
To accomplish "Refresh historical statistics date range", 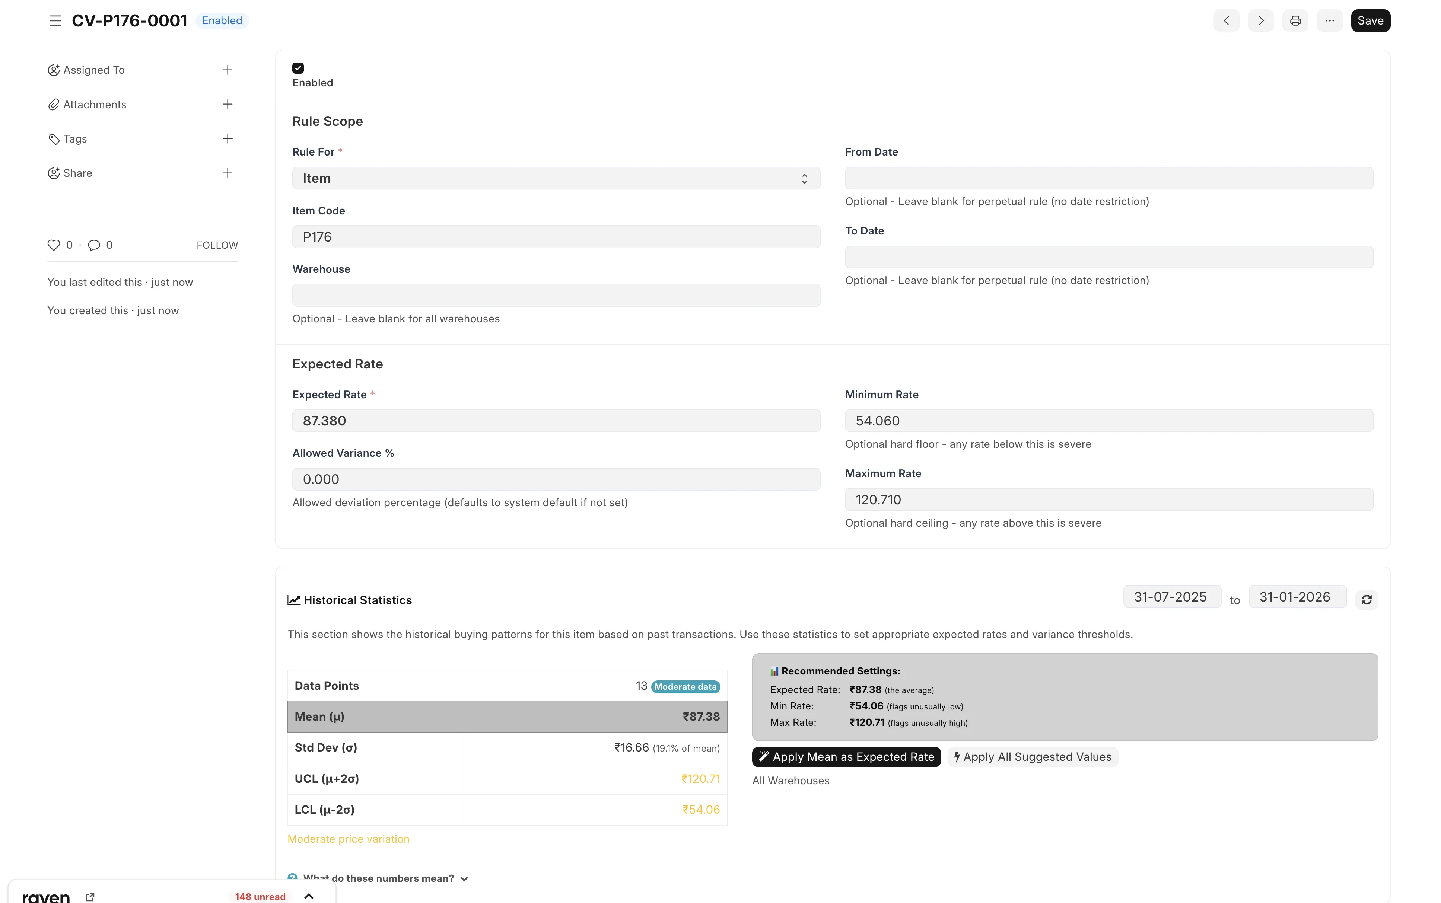I will (1366, 600).
